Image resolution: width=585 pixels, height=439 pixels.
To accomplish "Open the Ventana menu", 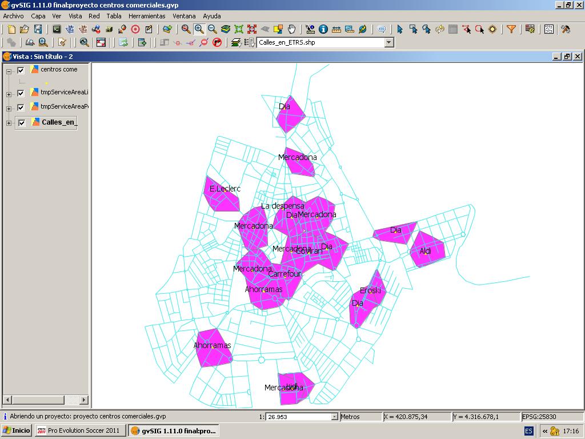I will (x=184, y=16).
